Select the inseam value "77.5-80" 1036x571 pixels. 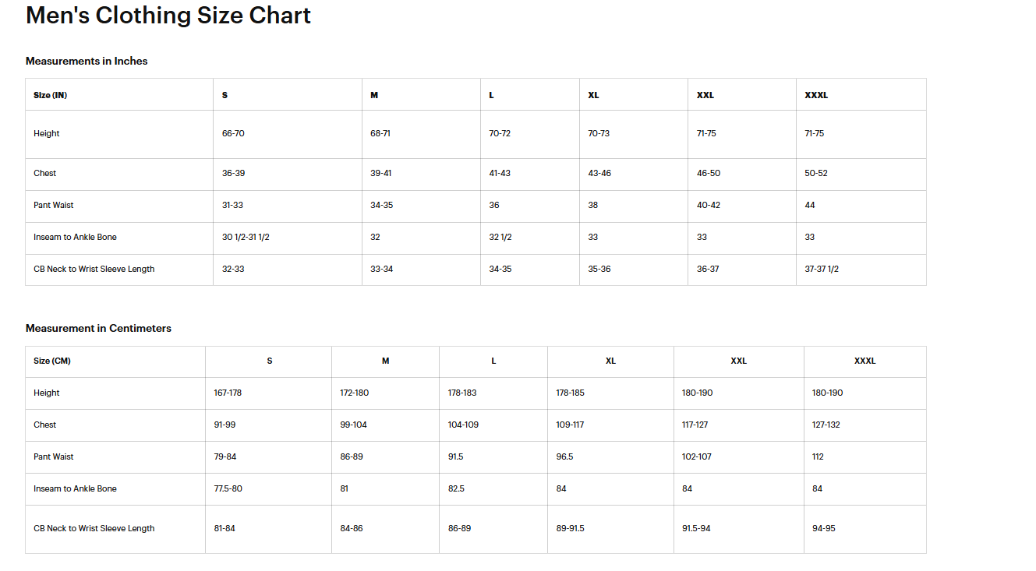pos(228,488)
